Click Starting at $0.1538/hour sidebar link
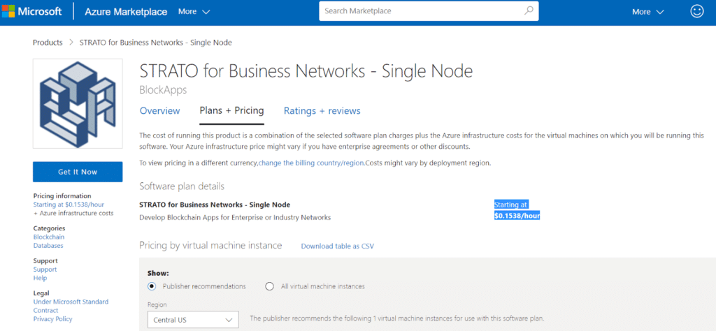The height and width of the screenshot is (331, 716). (69, 205)
